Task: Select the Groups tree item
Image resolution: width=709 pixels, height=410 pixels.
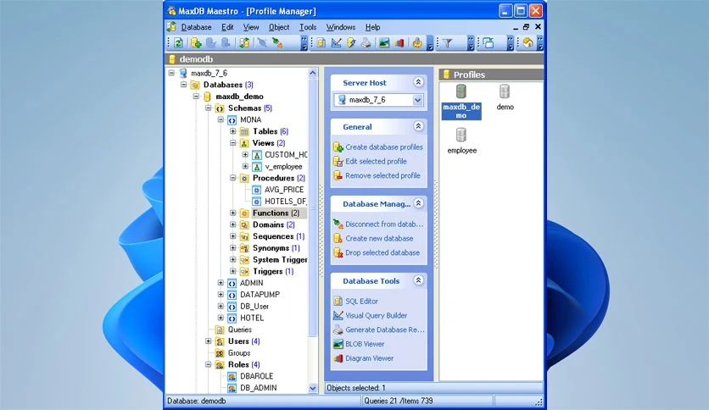Action: [239, 353]
